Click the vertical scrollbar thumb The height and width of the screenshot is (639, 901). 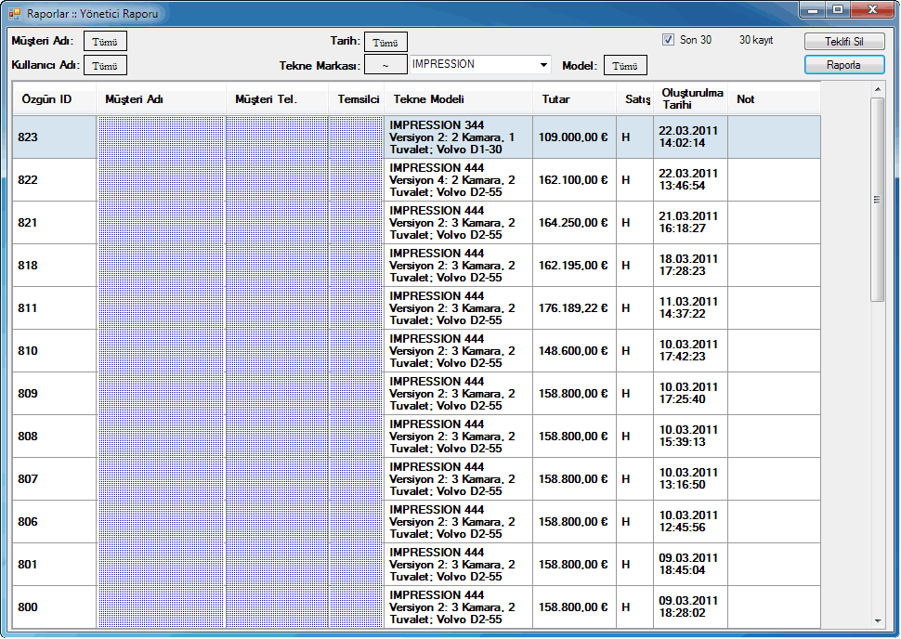tap(878, 200)
